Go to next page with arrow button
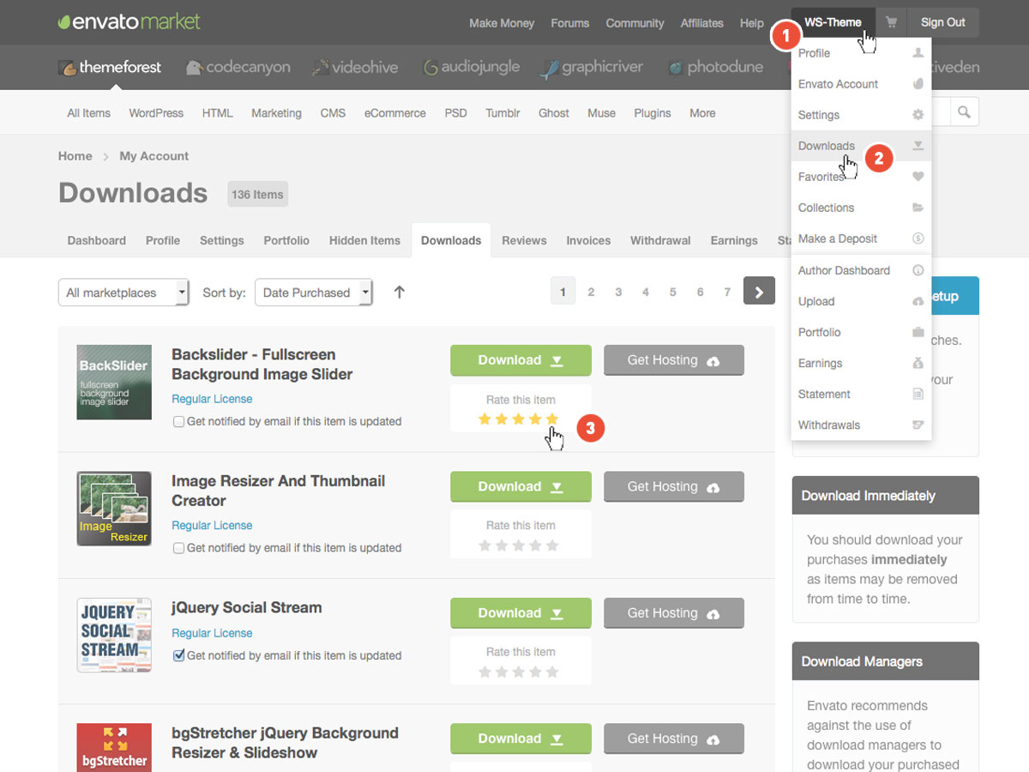1029x772 pixels. point(759,292)
